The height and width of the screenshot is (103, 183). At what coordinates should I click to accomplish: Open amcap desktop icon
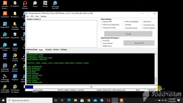point(45,4)
